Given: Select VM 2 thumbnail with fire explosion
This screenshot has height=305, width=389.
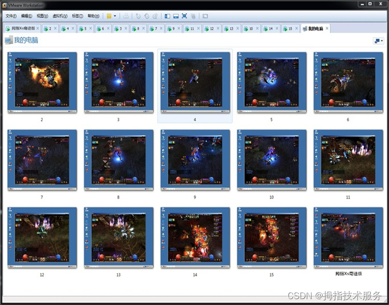Looking at the screenshot, I should [42, 83].
